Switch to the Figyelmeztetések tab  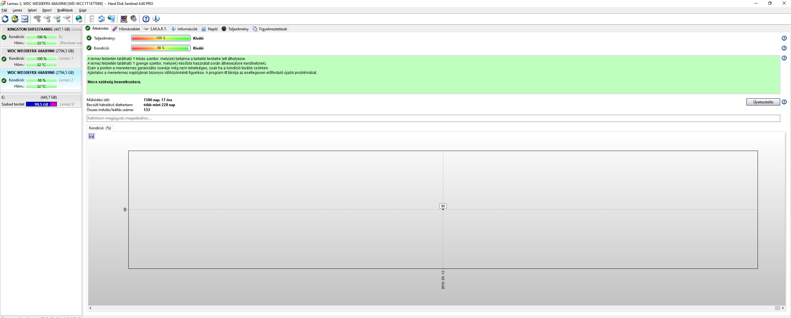[x=270, y=29]
